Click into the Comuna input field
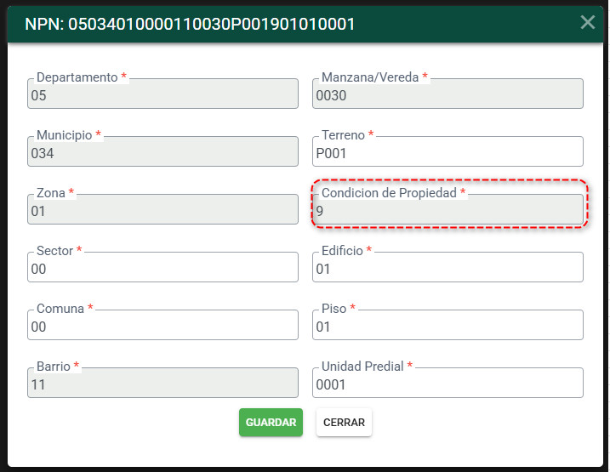This screenshot has width=610, height=472. 162,325
